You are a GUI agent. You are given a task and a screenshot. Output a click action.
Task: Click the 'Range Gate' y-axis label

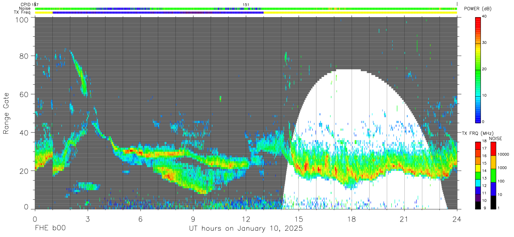(x=7, y=114)
